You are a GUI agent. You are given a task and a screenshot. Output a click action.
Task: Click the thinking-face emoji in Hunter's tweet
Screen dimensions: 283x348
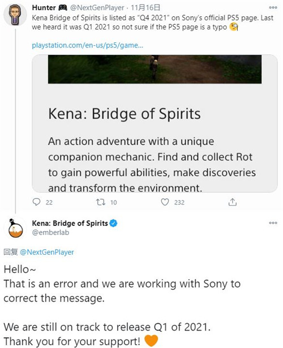pyautogui.click(x=234, y=27)
